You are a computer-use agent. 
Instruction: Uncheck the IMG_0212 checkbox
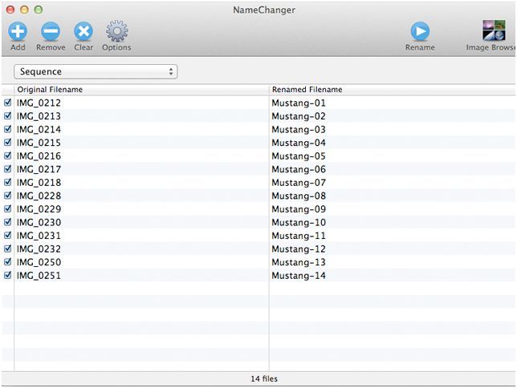pyautogui.click(x=8, y=103)
